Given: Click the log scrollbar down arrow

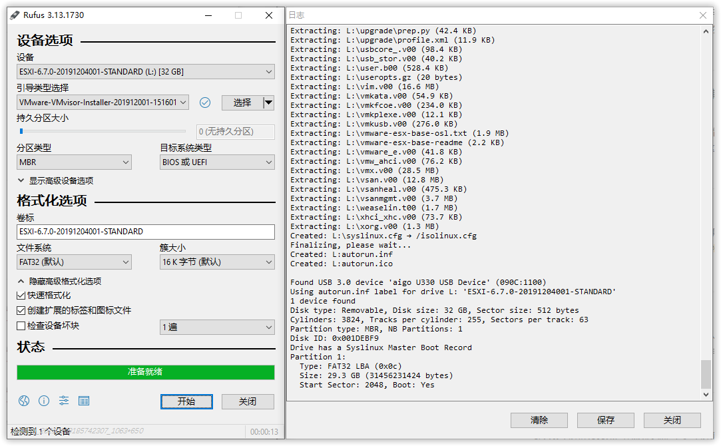Looking at the screenshot, I should tap(706, 395).
